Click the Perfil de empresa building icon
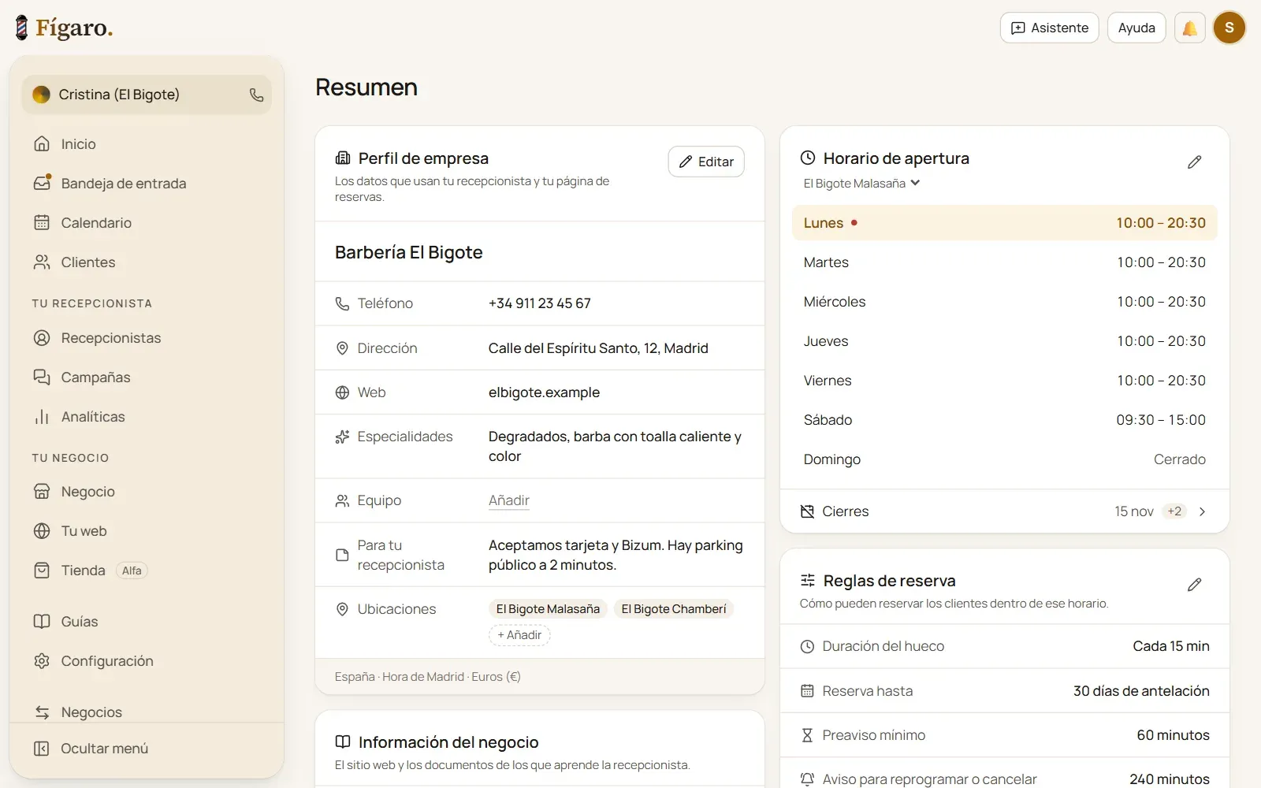Image resolution: width=1261 pixels, height=788 pixels. 343,158
